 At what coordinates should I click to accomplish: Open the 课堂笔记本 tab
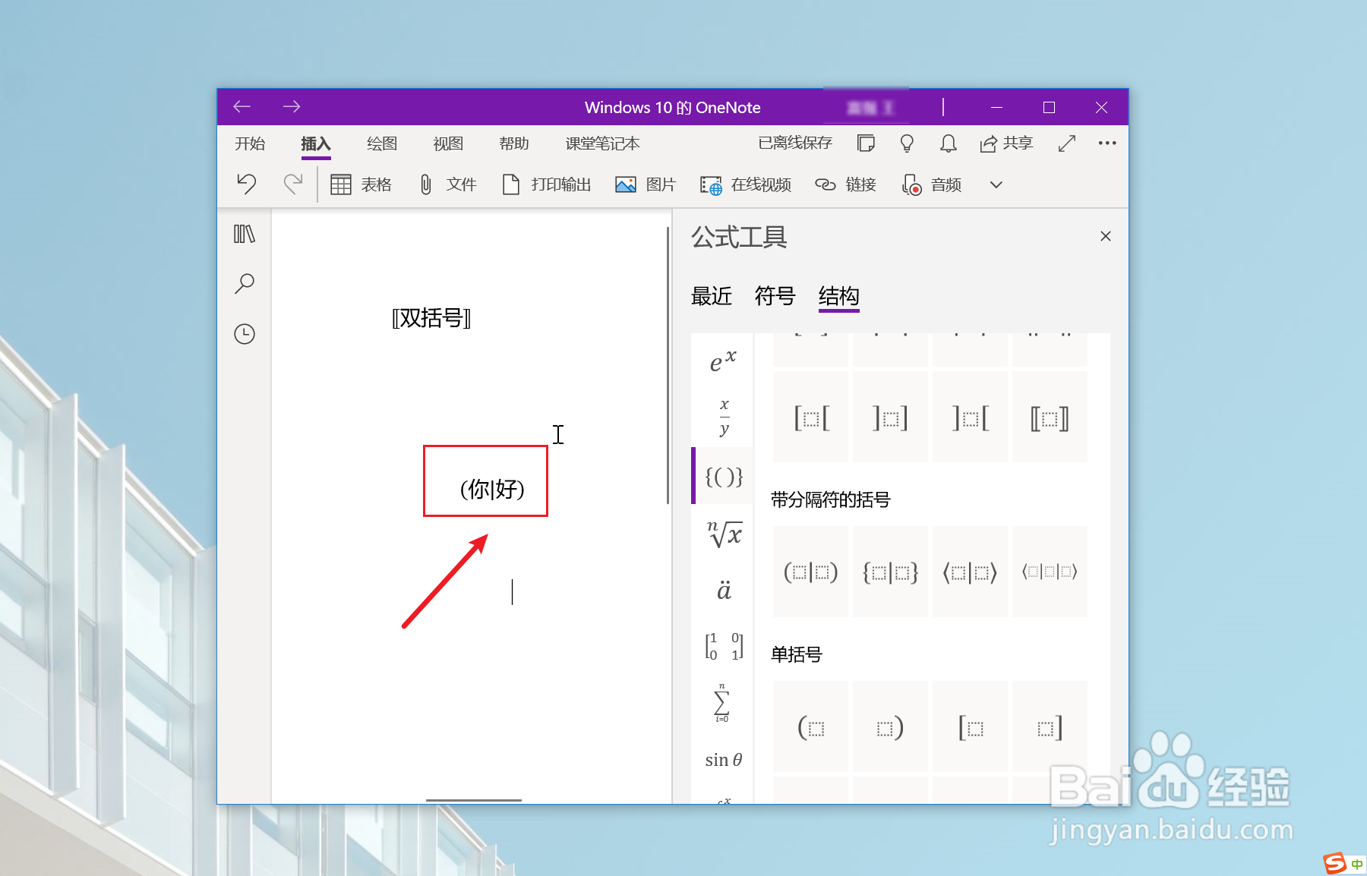[602, 143]
